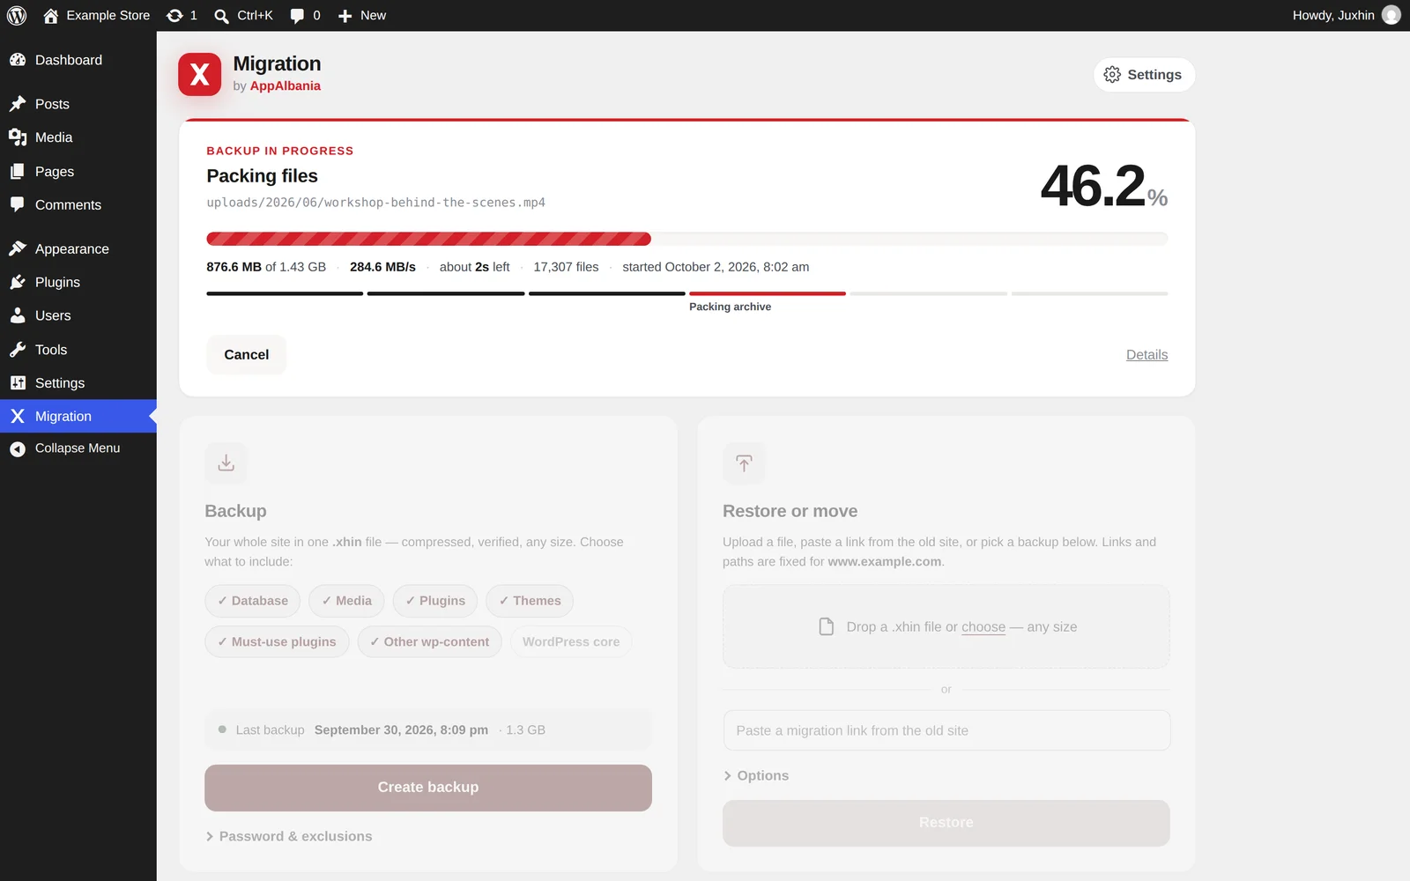1410x881 pixels.
Task: Click the user avatar next to Howdy
Action: tap(1391, 15)
